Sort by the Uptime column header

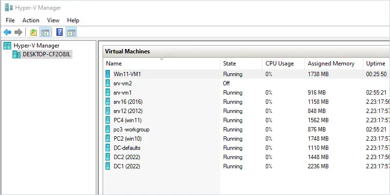click(376, 64)
